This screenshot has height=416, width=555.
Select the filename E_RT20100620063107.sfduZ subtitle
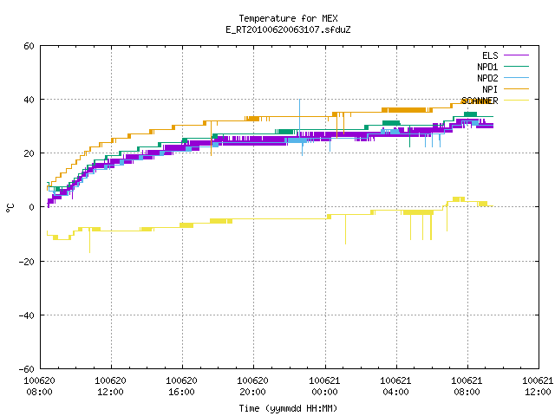[288, 29]
